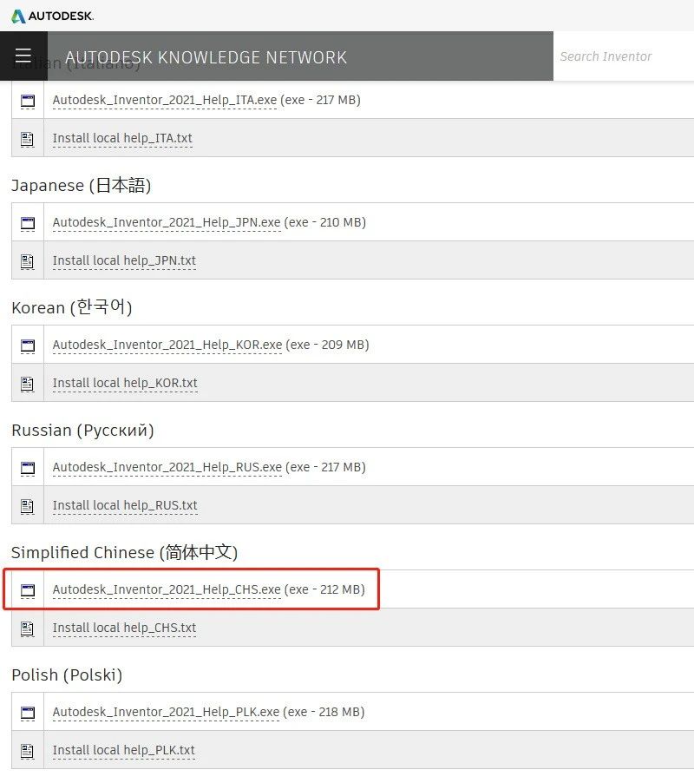The image size is (694, 783).
Task: Focus the Search Inventor field
Action: tap(624, 56)
